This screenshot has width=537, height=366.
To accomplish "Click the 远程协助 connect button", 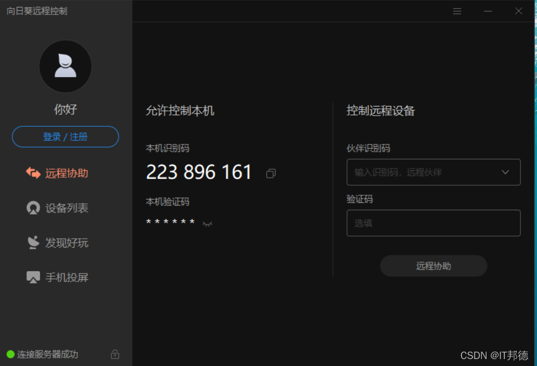I will pos(434,266).
